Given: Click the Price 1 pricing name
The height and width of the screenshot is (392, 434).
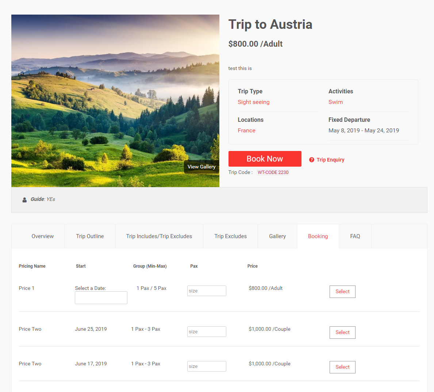Looking at the screenshot, I should tap(27, 288).
